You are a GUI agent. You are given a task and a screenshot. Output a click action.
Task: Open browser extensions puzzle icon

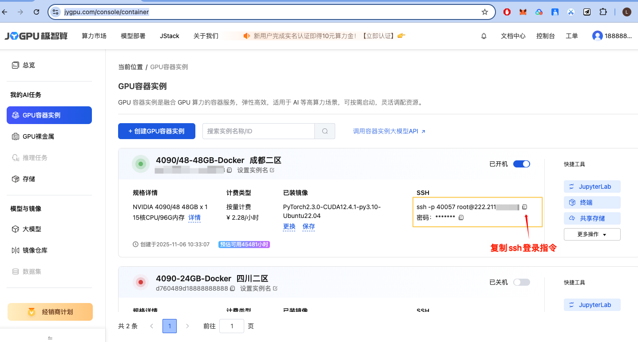603,12
